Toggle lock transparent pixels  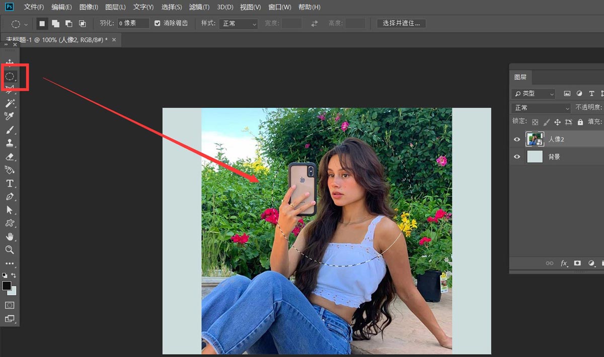tap(535, 122)
